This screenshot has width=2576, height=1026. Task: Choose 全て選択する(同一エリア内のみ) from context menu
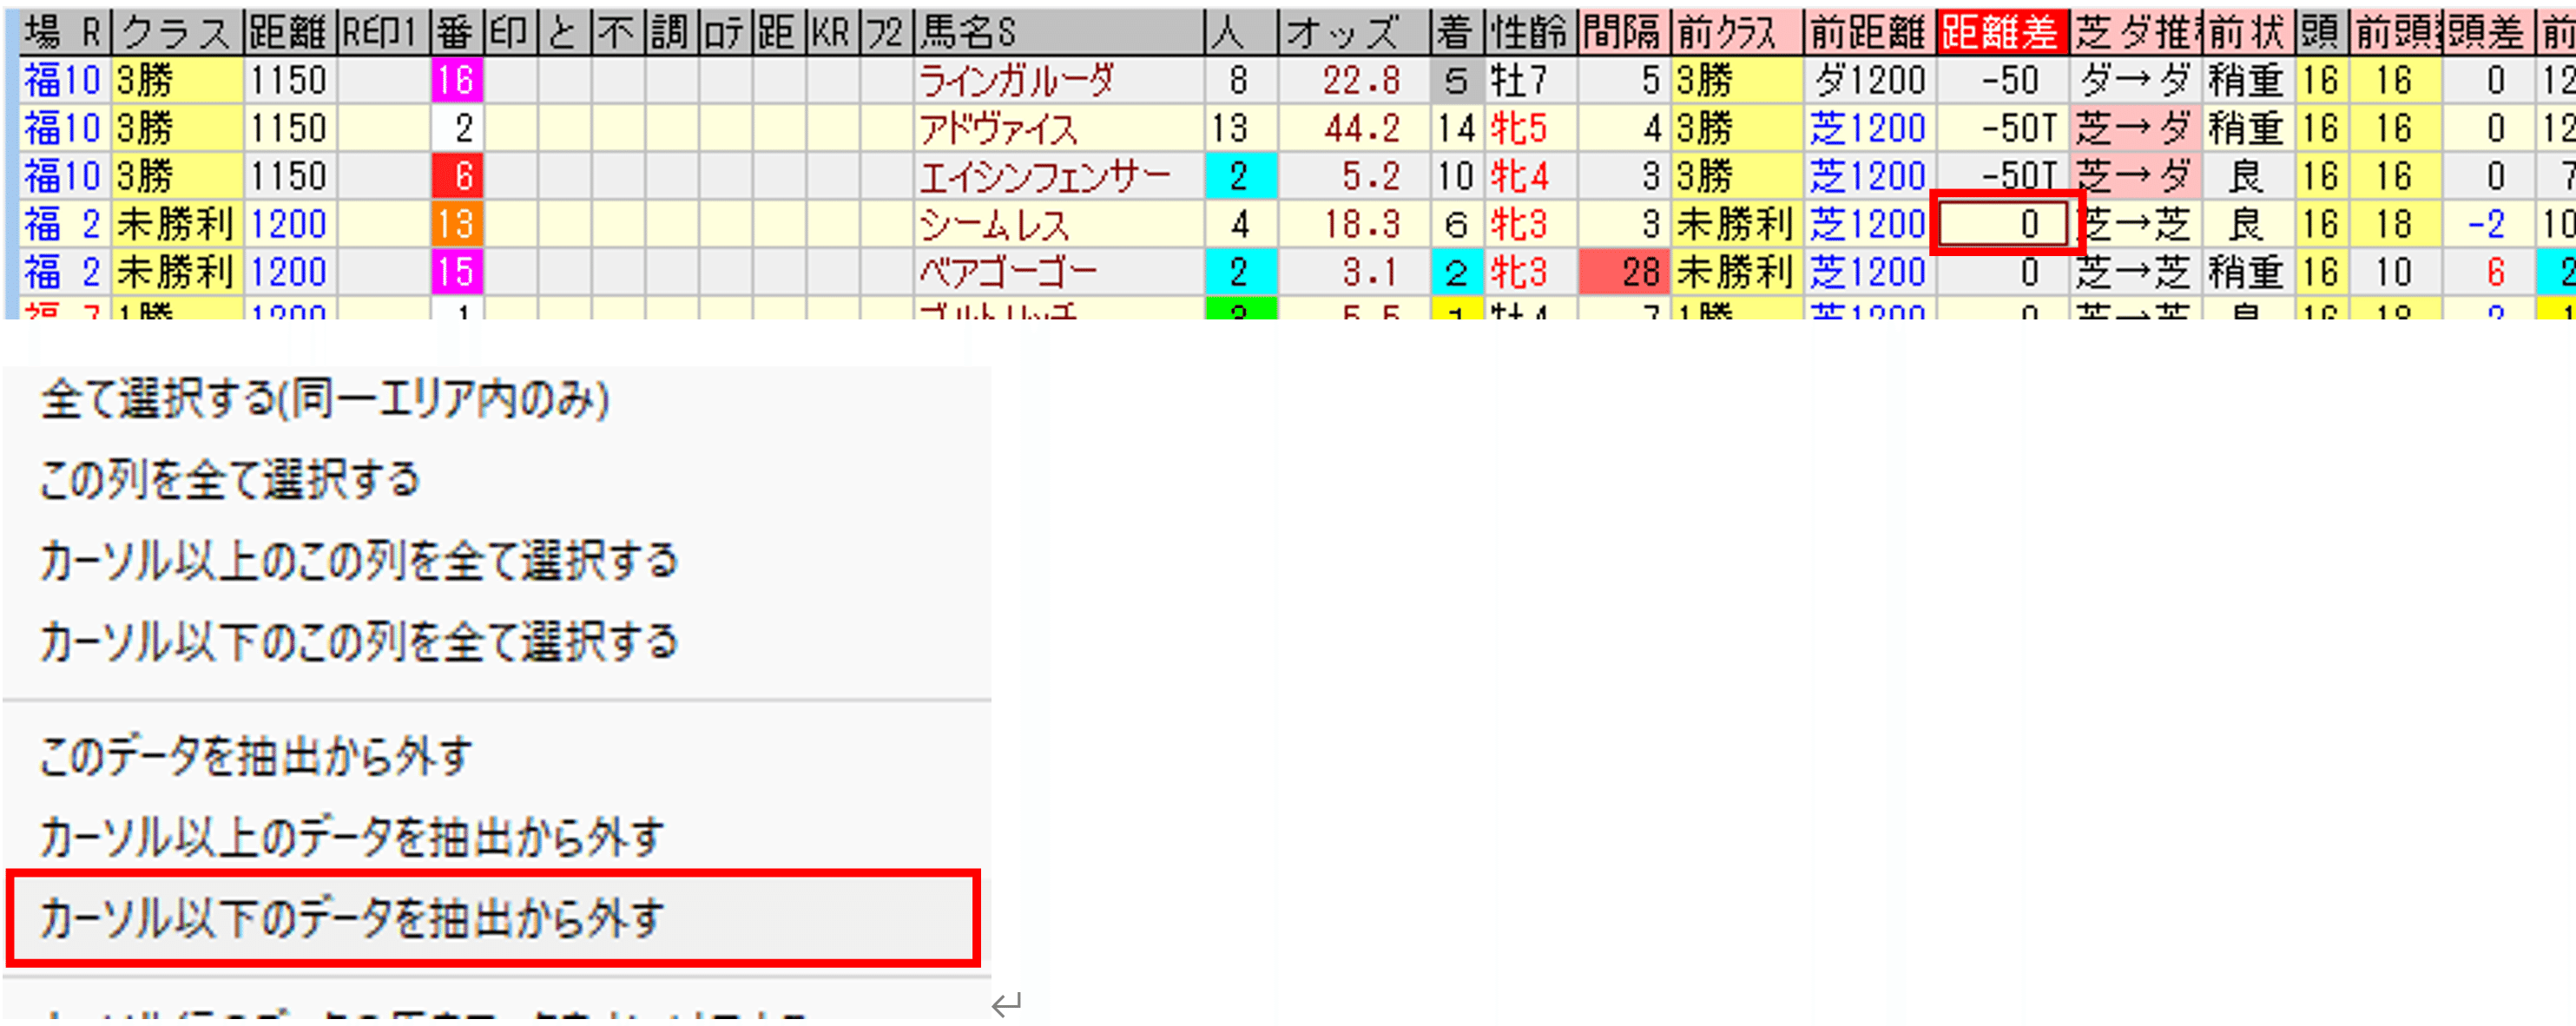(x=325, y=400)
